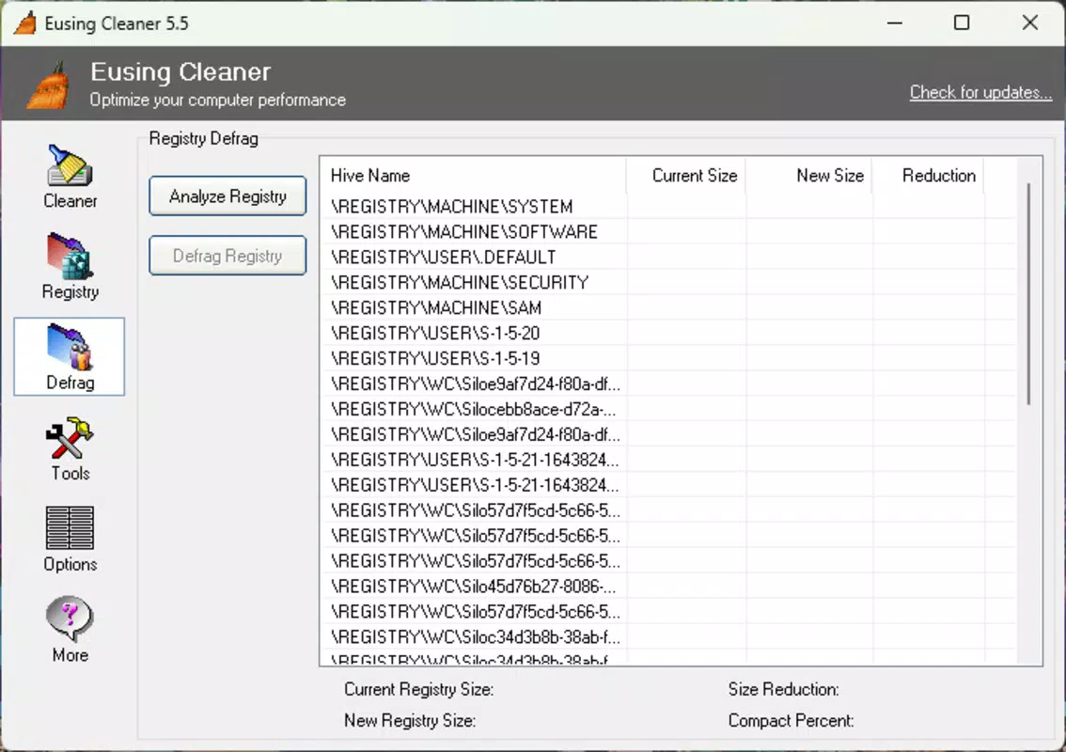Click the New Registry Size label
Screen dimensions: 1066x752
click(x=410, y=721)
